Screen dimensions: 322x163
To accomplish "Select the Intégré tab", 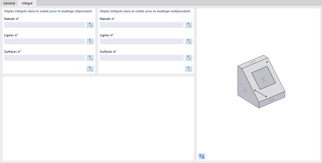I will click(27, 3).
